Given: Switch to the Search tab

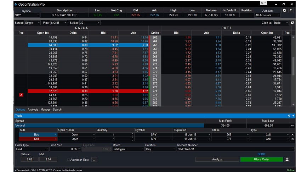Looking at the screenshot, I should click(x=57, y=110).
